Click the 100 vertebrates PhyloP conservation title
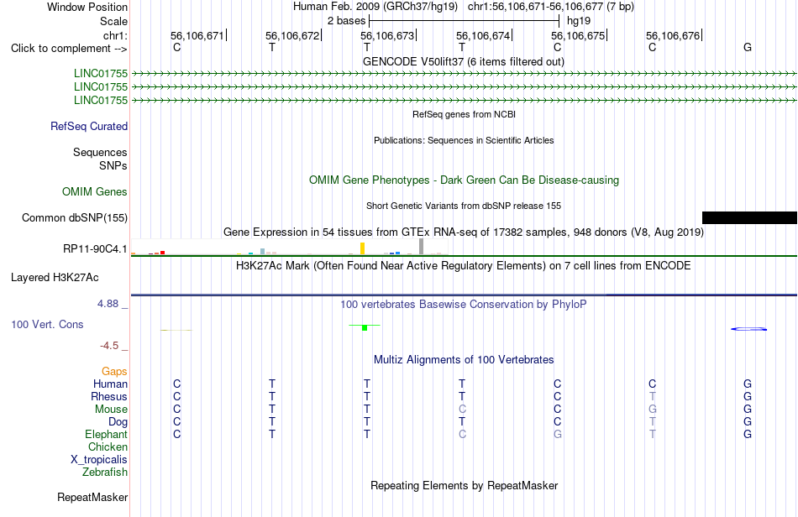 tap(464, 304)
